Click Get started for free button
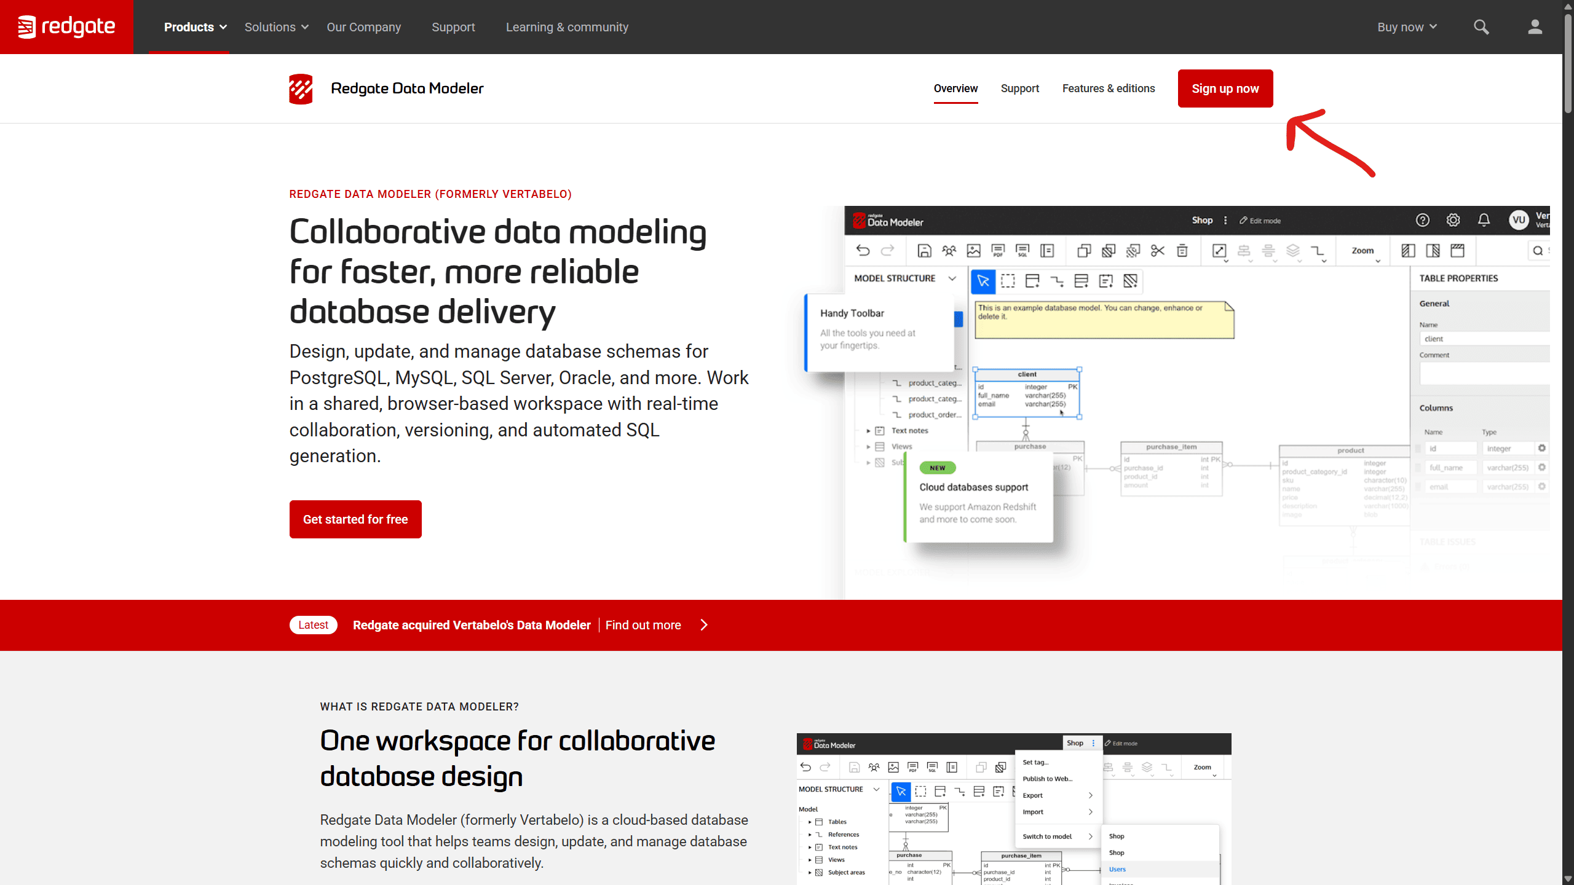1574x885 pixels. coord(355,519)
